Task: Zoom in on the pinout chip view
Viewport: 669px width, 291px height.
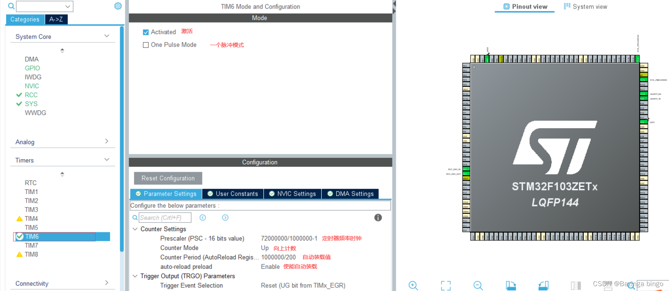Action: pyautogui.click(x=413, y=285)
